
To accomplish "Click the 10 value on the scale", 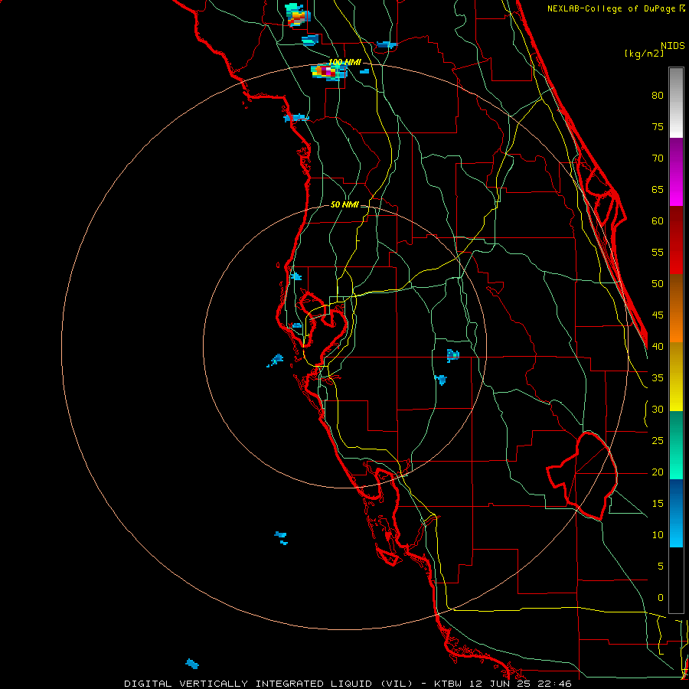I will point(658,535).
